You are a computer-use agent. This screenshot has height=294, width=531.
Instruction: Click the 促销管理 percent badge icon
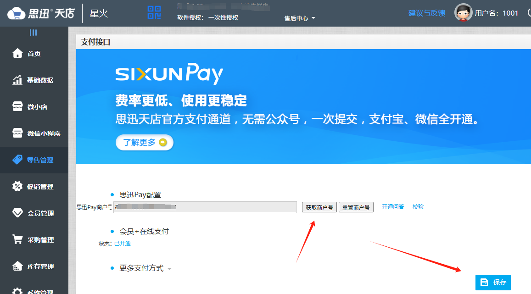pos(17,186)
